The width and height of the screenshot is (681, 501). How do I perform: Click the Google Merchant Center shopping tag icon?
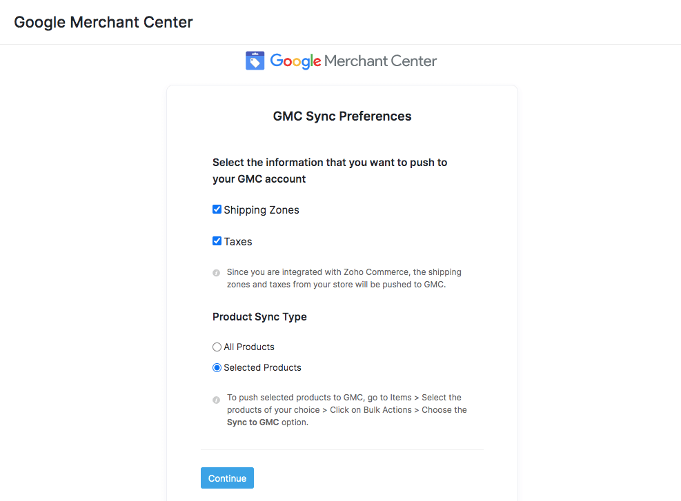(x=255, y=60)
